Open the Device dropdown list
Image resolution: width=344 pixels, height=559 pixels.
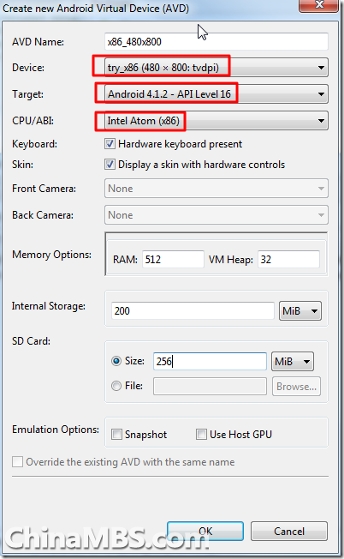(216, 68)
